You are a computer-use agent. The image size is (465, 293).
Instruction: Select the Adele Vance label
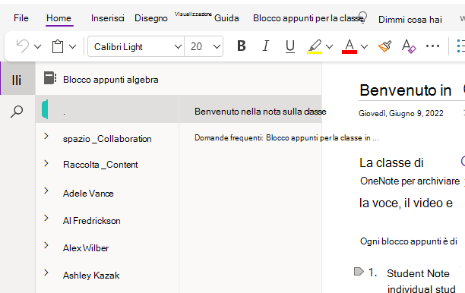click(88, 193)
